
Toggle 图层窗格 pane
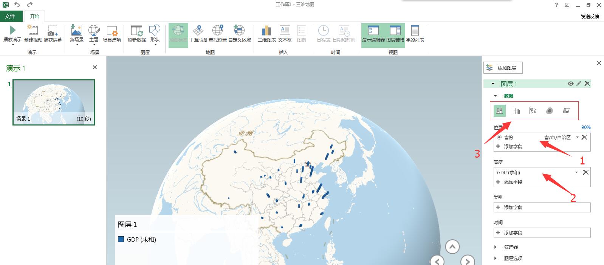click(x=395, y=35)
